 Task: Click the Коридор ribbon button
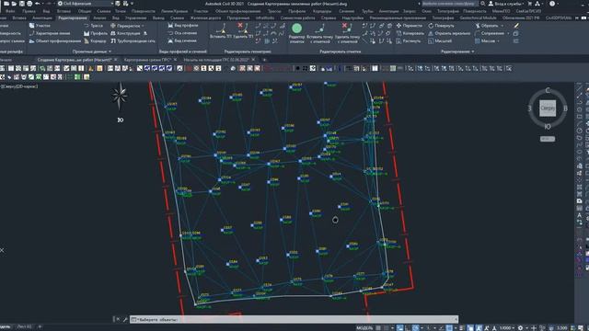pyautogui.click(x=95, y=40)
